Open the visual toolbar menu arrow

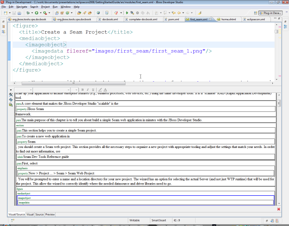click(11, 90)
